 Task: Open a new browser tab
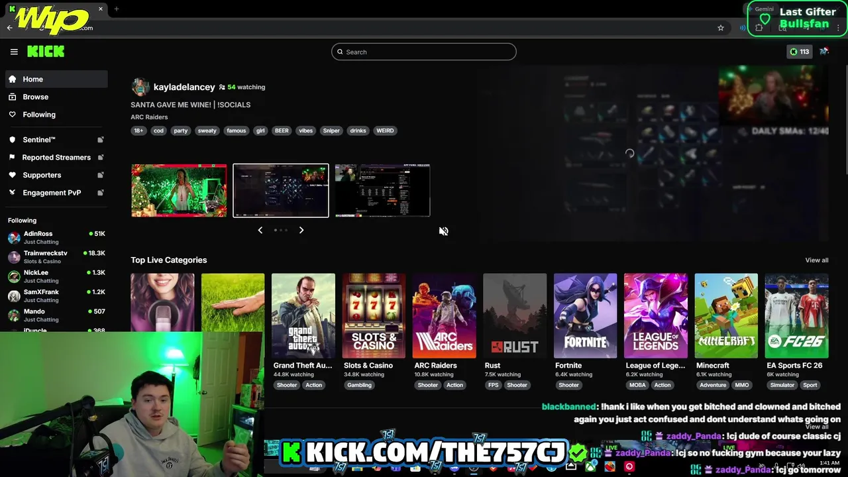coord(116,9)
